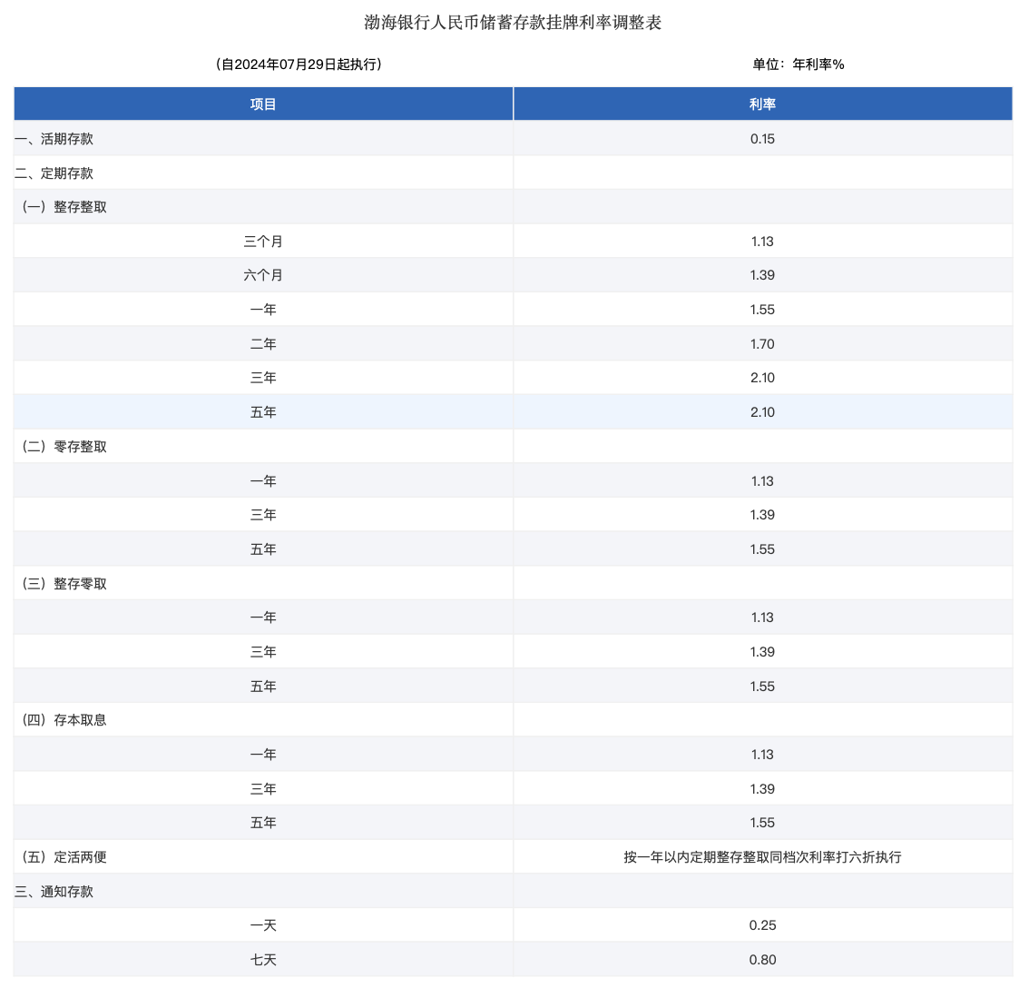Select the effective date text 自2024年07月29日起执行

click(299, 64)
